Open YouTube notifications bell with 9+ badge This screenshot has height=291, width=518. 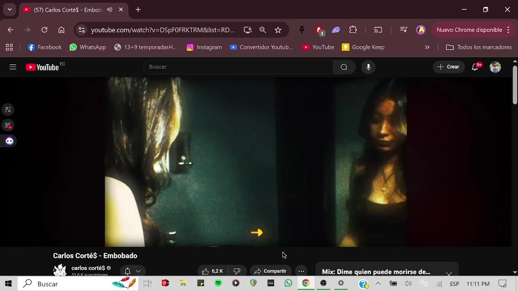pyautogui.click(x=475, y=67)
